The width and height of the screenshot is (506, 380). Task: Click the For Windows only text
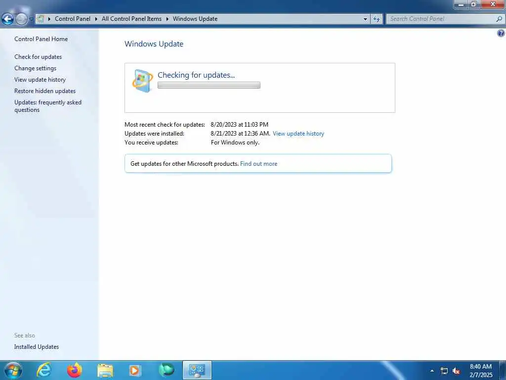click(235, 142)
